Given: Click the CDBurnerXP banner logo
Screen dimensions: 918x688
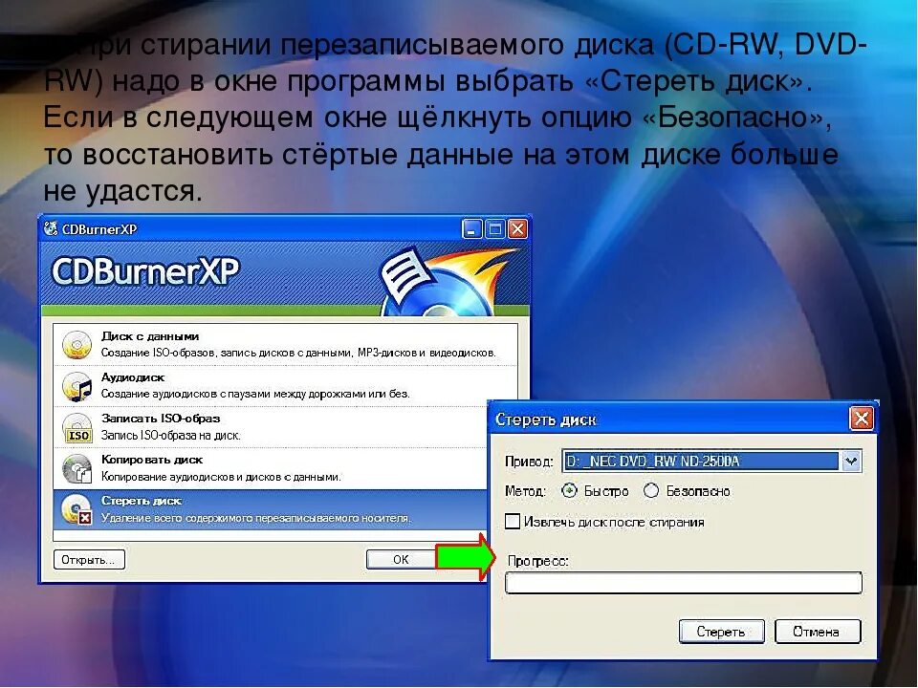Looking at the screenshot, I should tap(145, 271).
